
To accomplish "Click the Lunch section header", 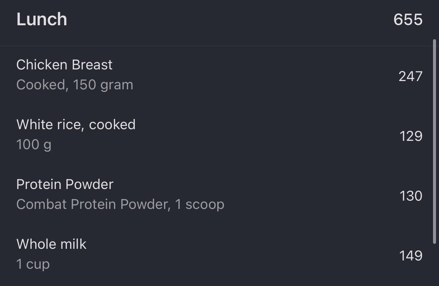I will tap(42, 19).
